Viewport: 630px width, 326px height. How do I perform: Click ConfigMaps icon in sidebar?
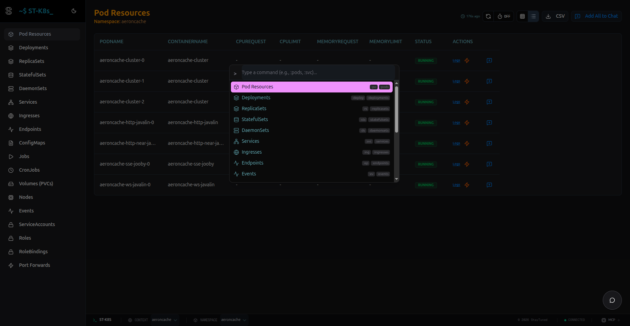tap(11, 143)
